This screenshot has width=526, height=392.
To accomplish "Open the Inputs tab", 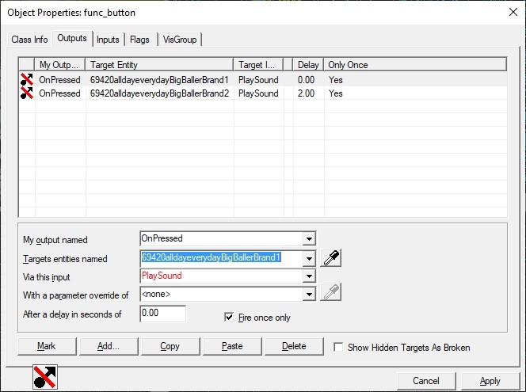I will tap(108, 40).
